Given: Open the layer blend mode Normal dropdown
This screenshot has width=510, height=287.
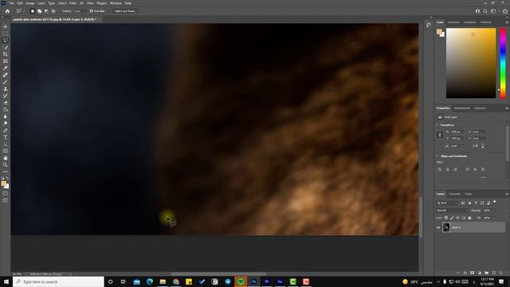Looking at the screenshot, I should point(452,210).
